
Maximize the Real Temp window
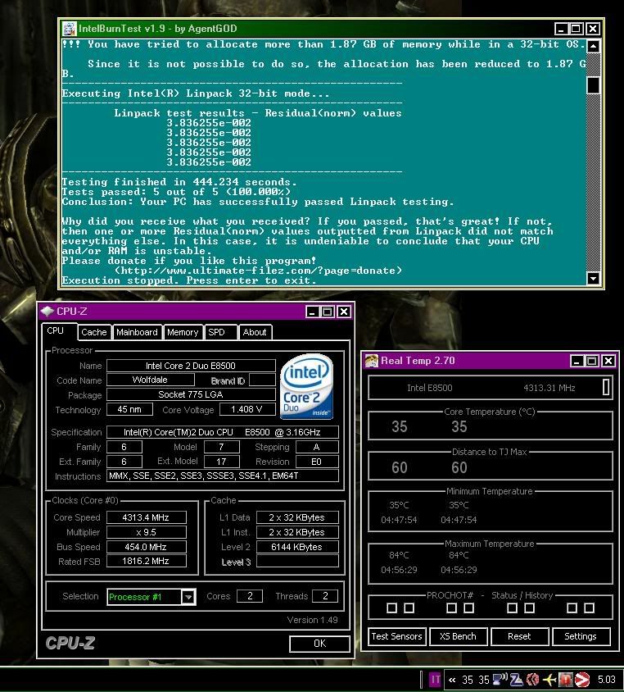click(592, 361)
